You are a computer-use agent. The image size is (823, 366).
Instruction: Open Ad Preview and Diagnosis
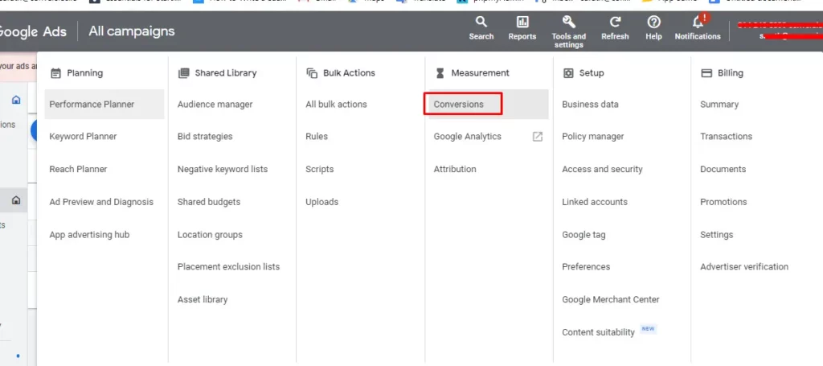point(101,202)
